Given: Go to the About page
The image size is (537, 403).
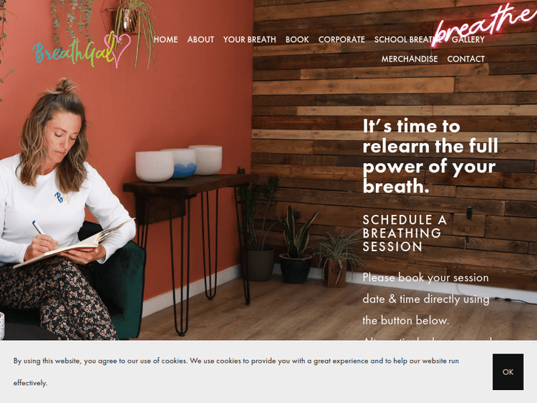Looking at the screenshot, I should pyautogui.click(x=200, y=39).
